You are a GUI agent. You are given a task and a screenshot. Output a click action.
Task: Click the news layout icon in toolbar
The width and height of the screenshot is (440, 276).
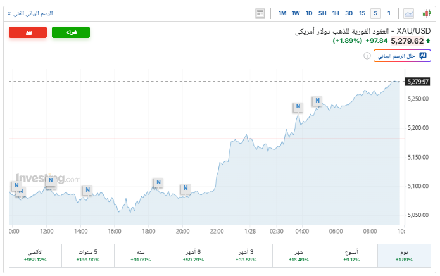coord(260,13)
